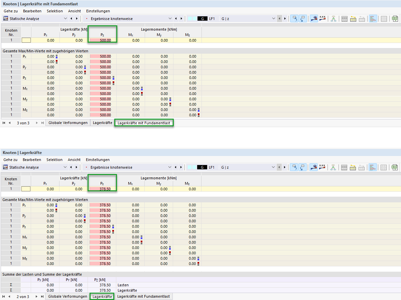401x300 pixels.
Task: Select Lagerkräfte tab in Knoten | Lagerkräfte window
Action: click(x=102, y=296)
